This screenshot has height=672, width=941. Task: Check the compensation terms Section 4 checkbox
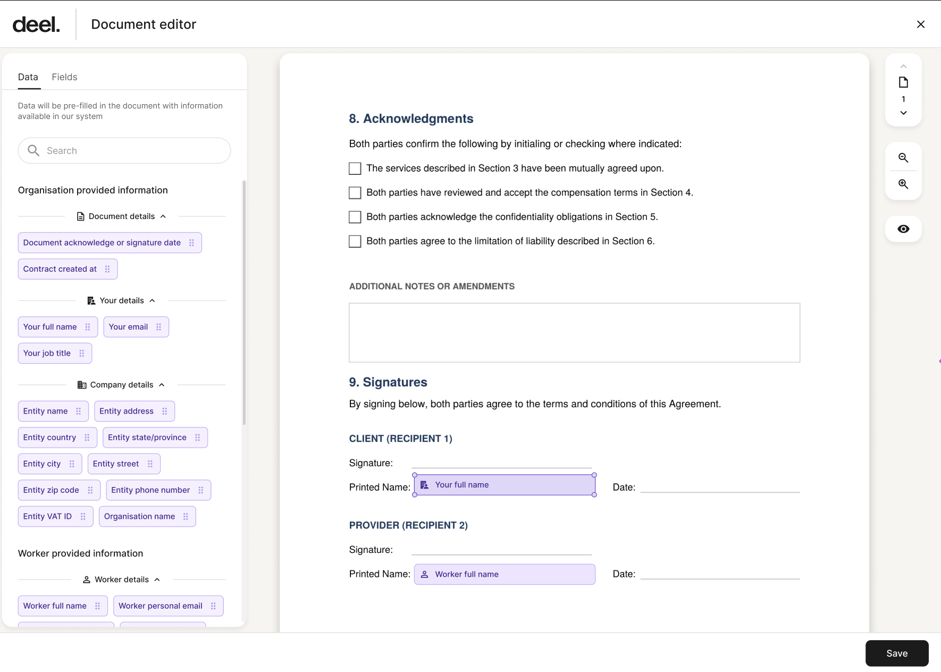point(355,192)
